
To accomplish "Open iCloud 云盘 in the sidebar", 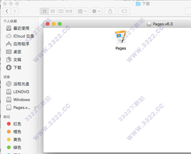I will 20,36.
